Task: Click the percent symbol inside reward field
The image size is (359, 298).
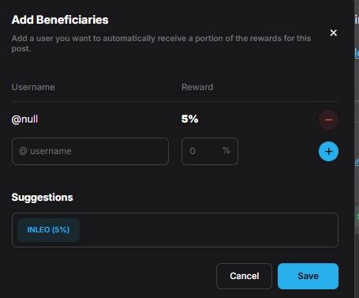Action: [x=226, y=150]
